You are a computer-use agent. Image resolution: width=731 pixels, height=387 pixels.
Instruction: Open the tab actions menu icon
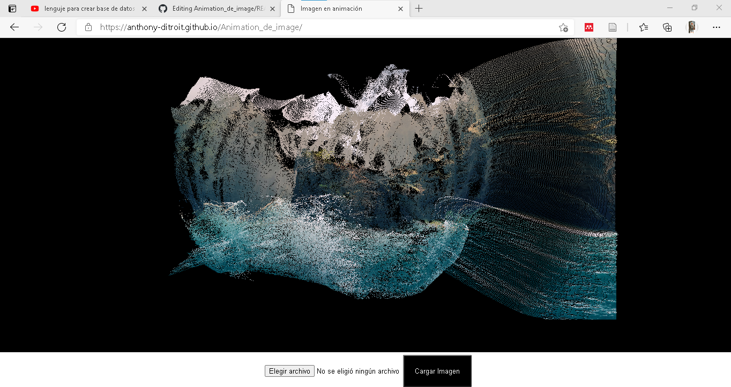point(12,8)
